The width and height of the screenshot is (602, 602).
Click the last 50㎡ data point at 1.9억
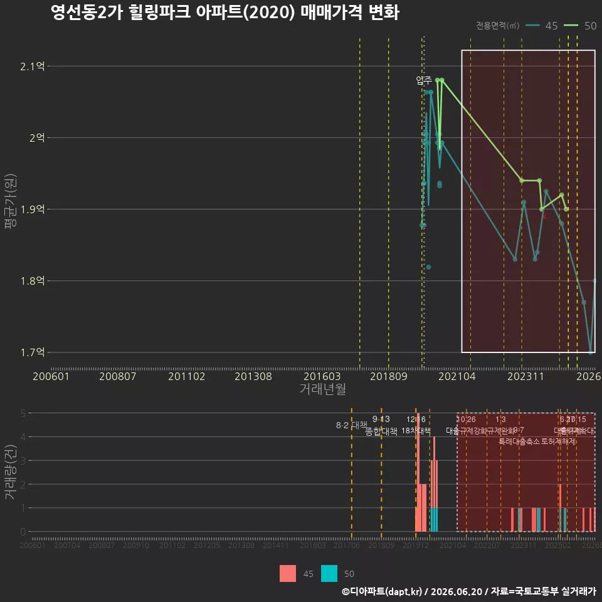click(566, 209)
